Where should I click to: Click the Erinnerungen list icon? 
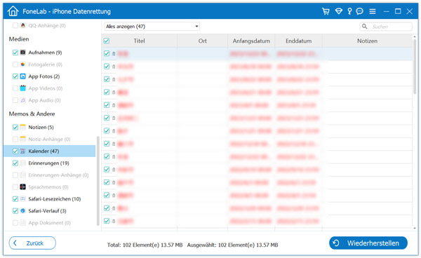click(x=23, y=163)
